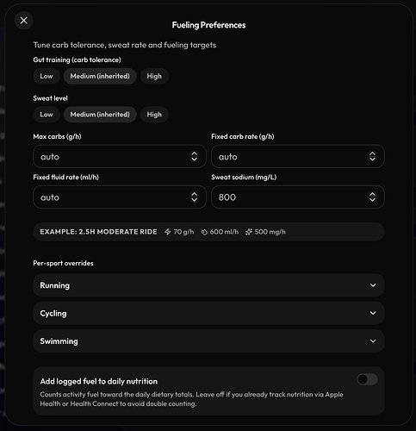
Task: Click Sweat sodium stepper arrows
Action: click(x=372, y=197)
